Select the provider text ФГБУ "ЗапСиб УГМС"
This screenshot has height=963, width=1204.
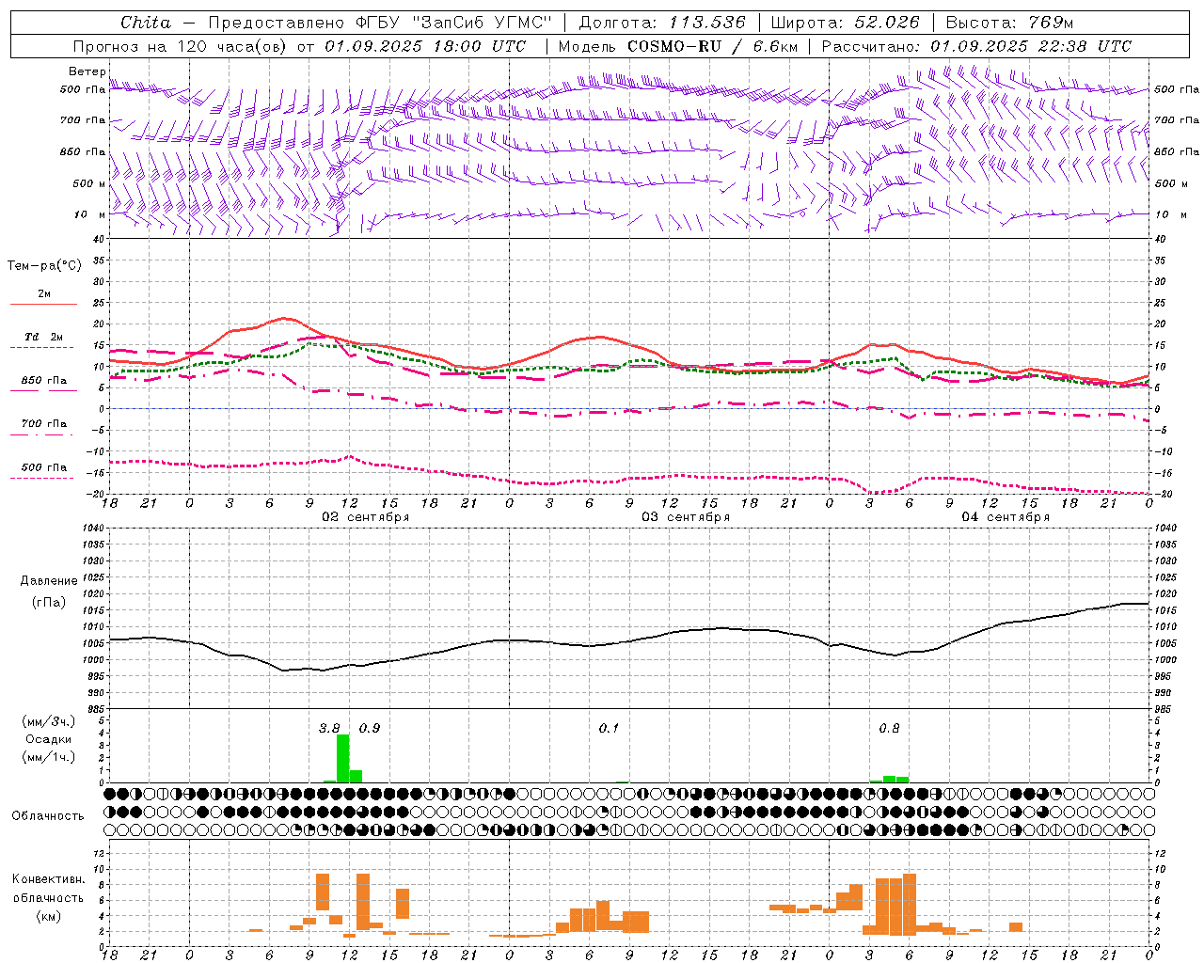click(x=454, y=23)
